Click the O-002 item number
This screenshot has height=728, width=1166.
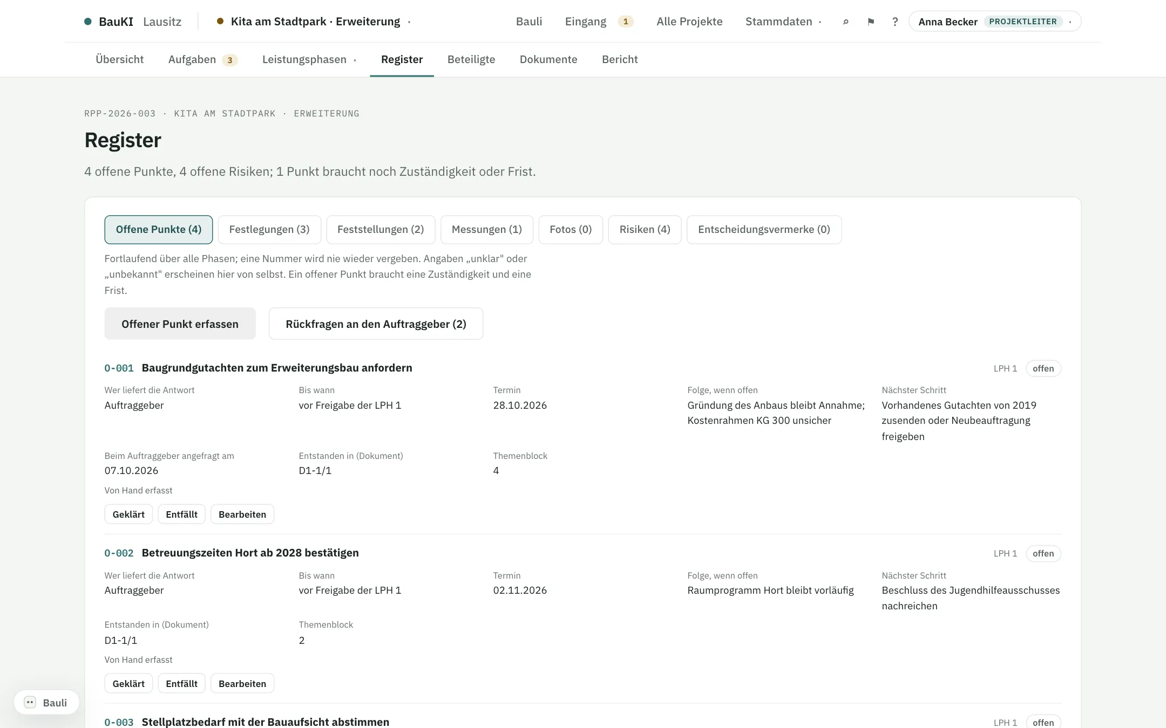[x=119, y=553]
